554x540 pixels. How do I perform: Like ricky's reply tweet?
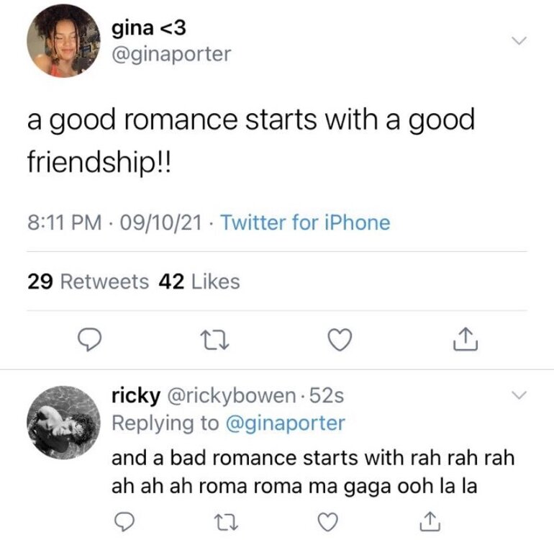coord(328,520)
